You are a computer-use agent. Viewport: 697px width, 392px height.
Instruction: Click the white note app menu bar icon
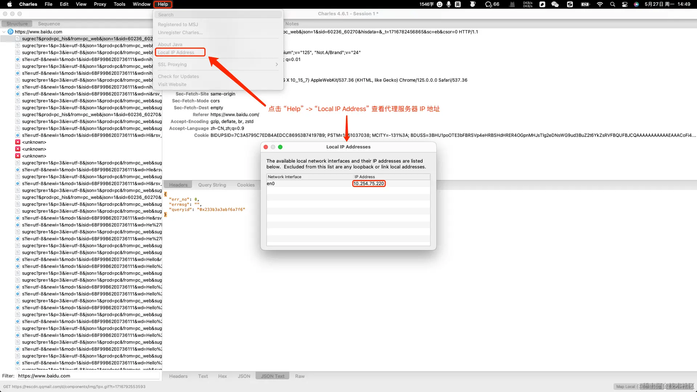coord(542,4)
